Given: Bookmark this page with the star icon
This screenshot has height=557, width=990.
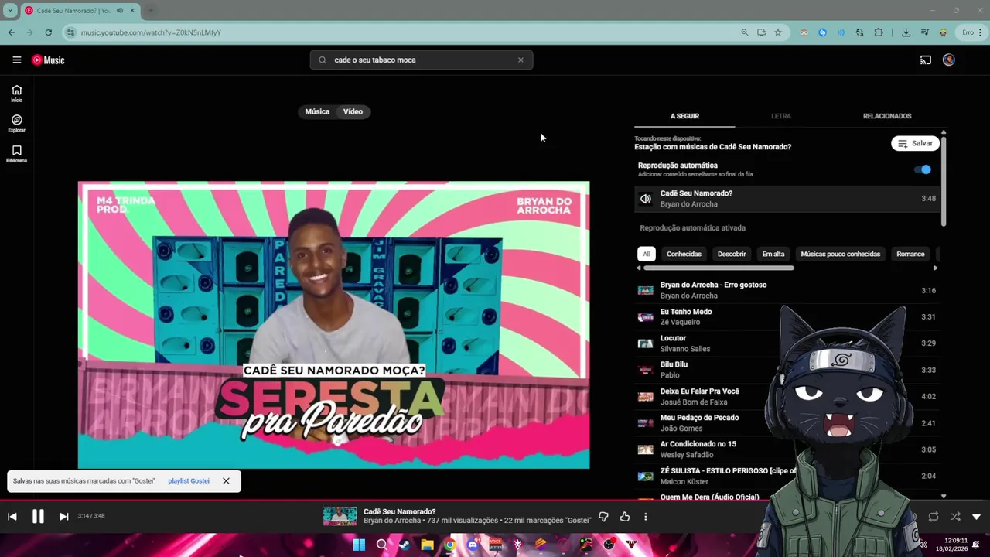Looking at the screenshot, I should pos(778,32).
